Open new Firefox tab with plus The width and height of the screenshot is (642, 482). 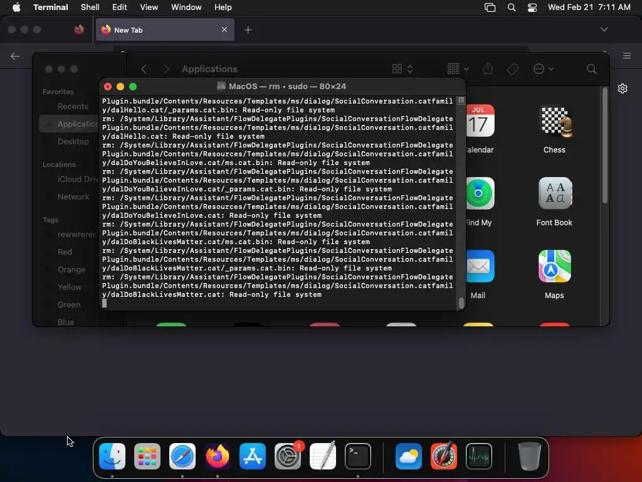(248, 30)
